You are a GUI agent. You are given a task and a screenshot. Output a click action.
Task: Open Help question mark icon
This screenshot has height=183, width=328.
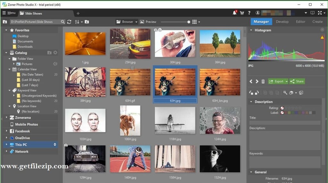(249, 13)
